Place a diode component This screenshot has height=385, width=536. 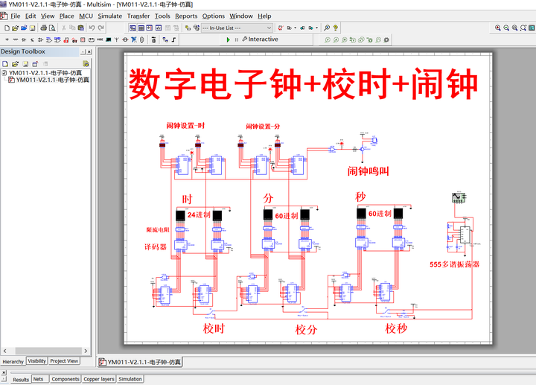pyautogui.click(x=24, y=40)
